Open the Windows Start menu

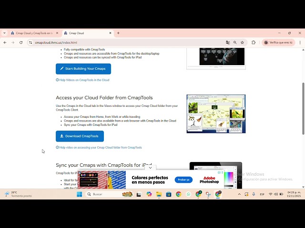click(x=80, y=194)
